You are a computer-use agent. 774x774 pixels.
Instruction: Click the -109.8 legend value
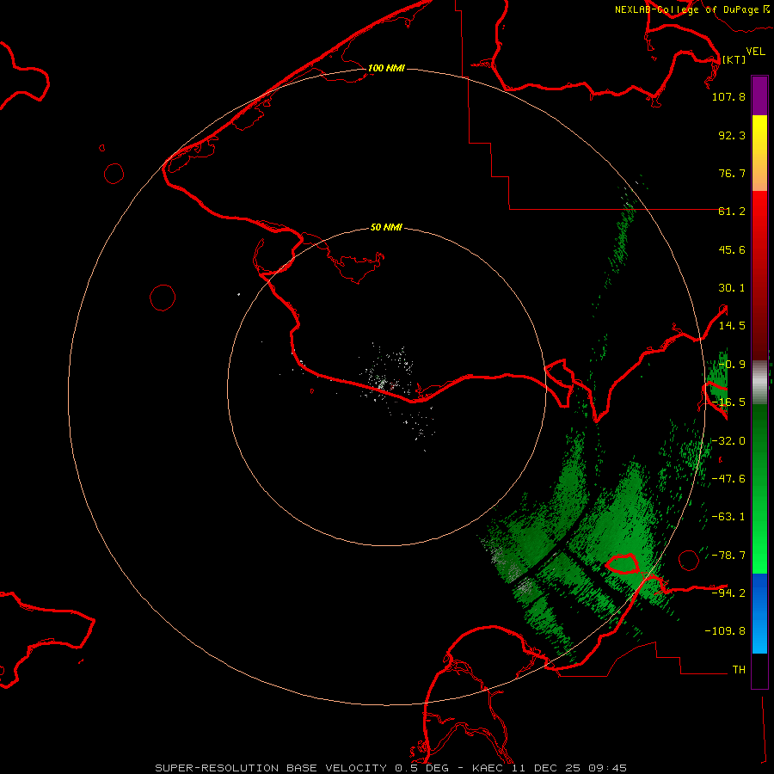725,631
